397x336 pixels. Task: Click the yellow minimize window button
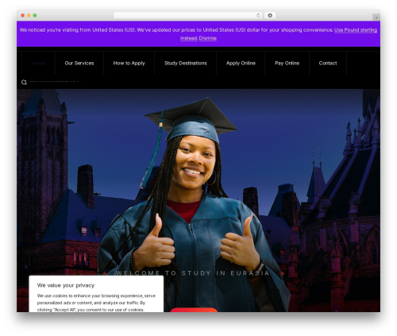click(29, 16)
